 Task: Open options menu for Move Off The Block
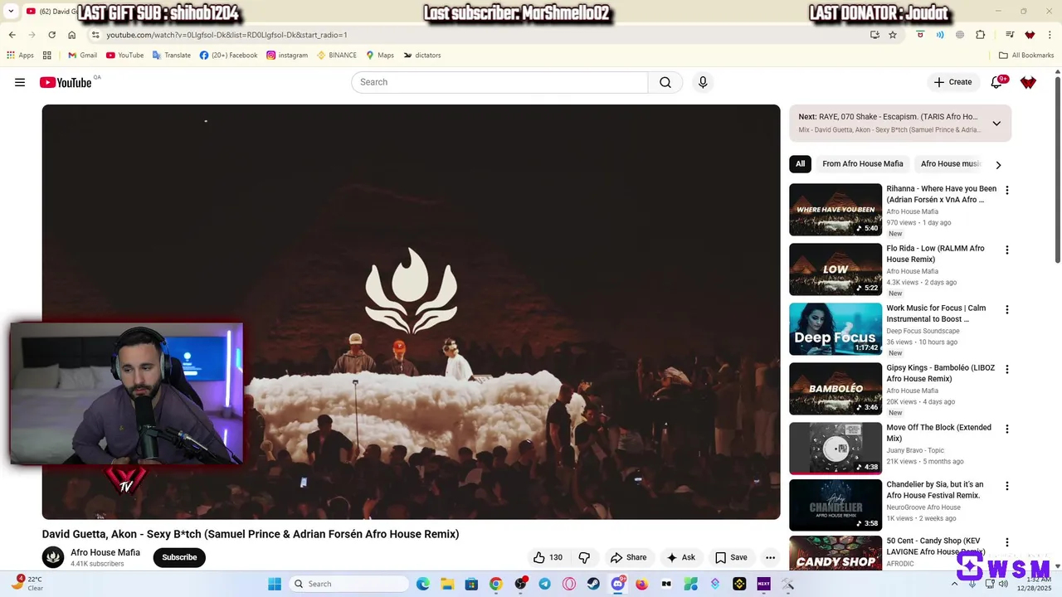click(1007, 429)
